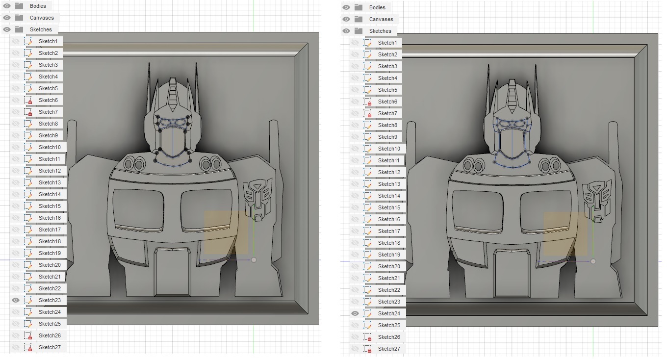Select the Sketch1 sketch icon in left panel
Screen dimensions: 667x359
point(28,41)
